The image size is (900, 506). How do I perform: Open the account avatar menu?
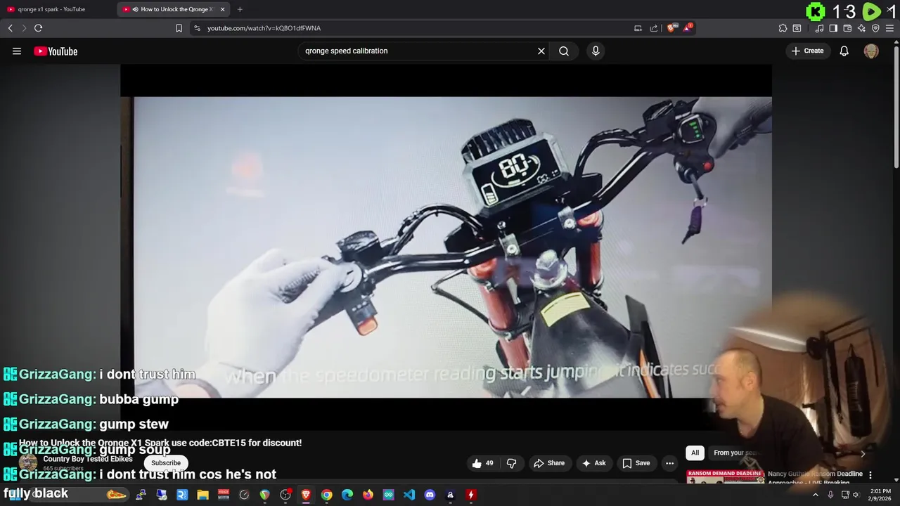point(871,51)
